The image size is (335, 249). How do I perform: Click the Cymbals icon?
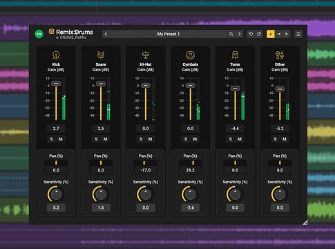click(190, 55)
